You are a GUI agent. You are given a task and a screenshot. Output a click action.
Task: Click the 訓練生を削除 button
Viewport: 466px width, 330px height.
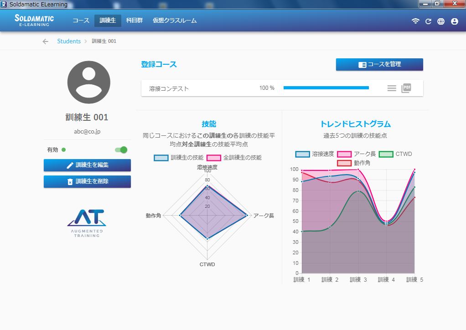pos(87,181)
